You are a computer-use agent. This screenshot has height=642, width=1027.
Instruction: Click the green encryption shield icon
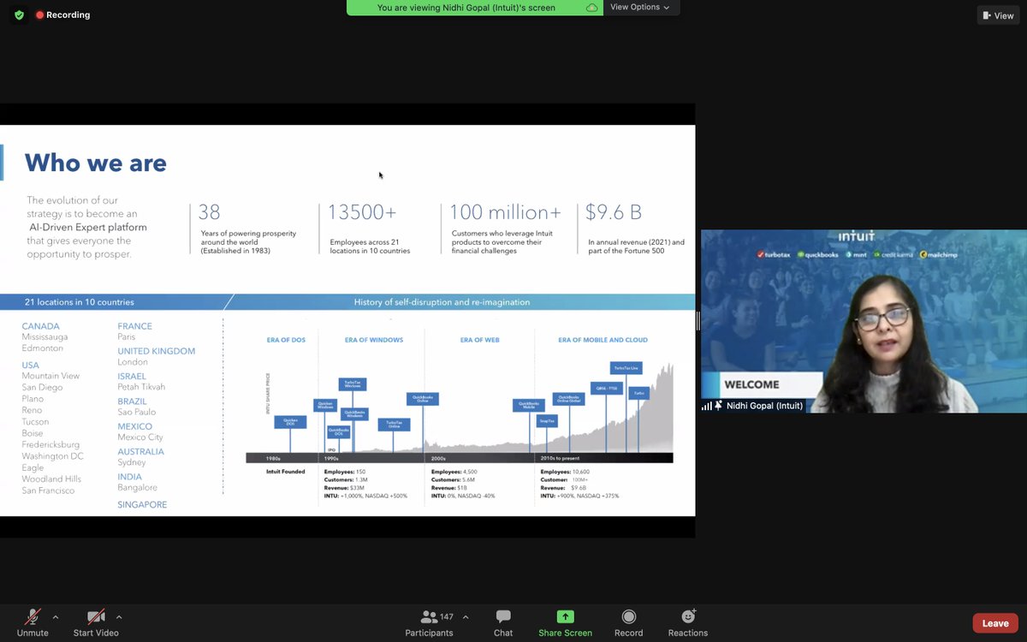point(19,15)
